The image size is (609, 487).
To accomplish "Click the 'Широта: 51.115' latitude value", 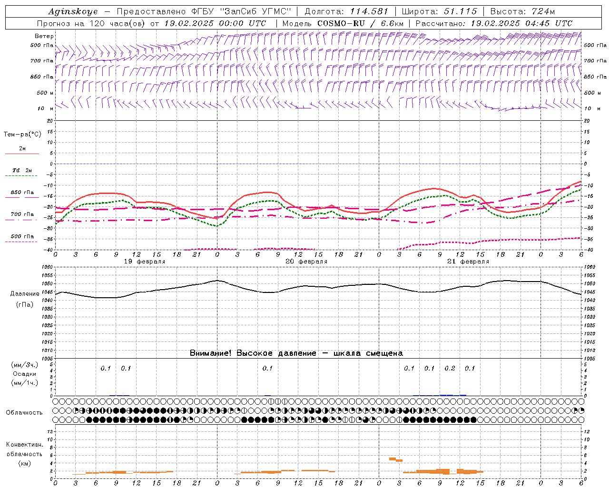I will (439, 11).
